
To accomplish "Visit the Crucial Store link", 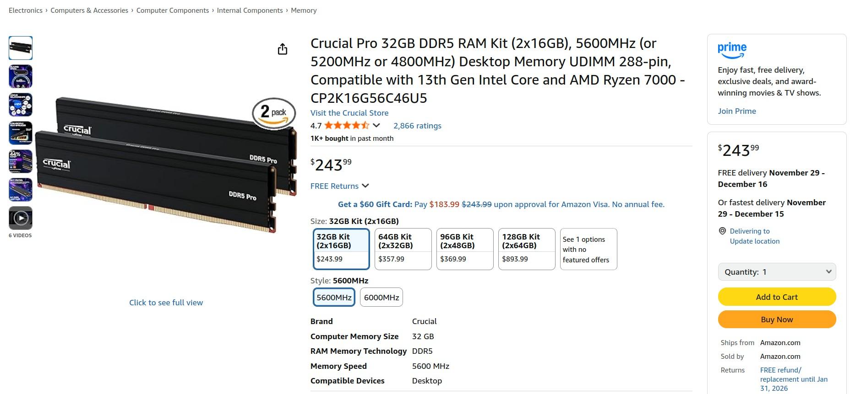I will 349,113.
